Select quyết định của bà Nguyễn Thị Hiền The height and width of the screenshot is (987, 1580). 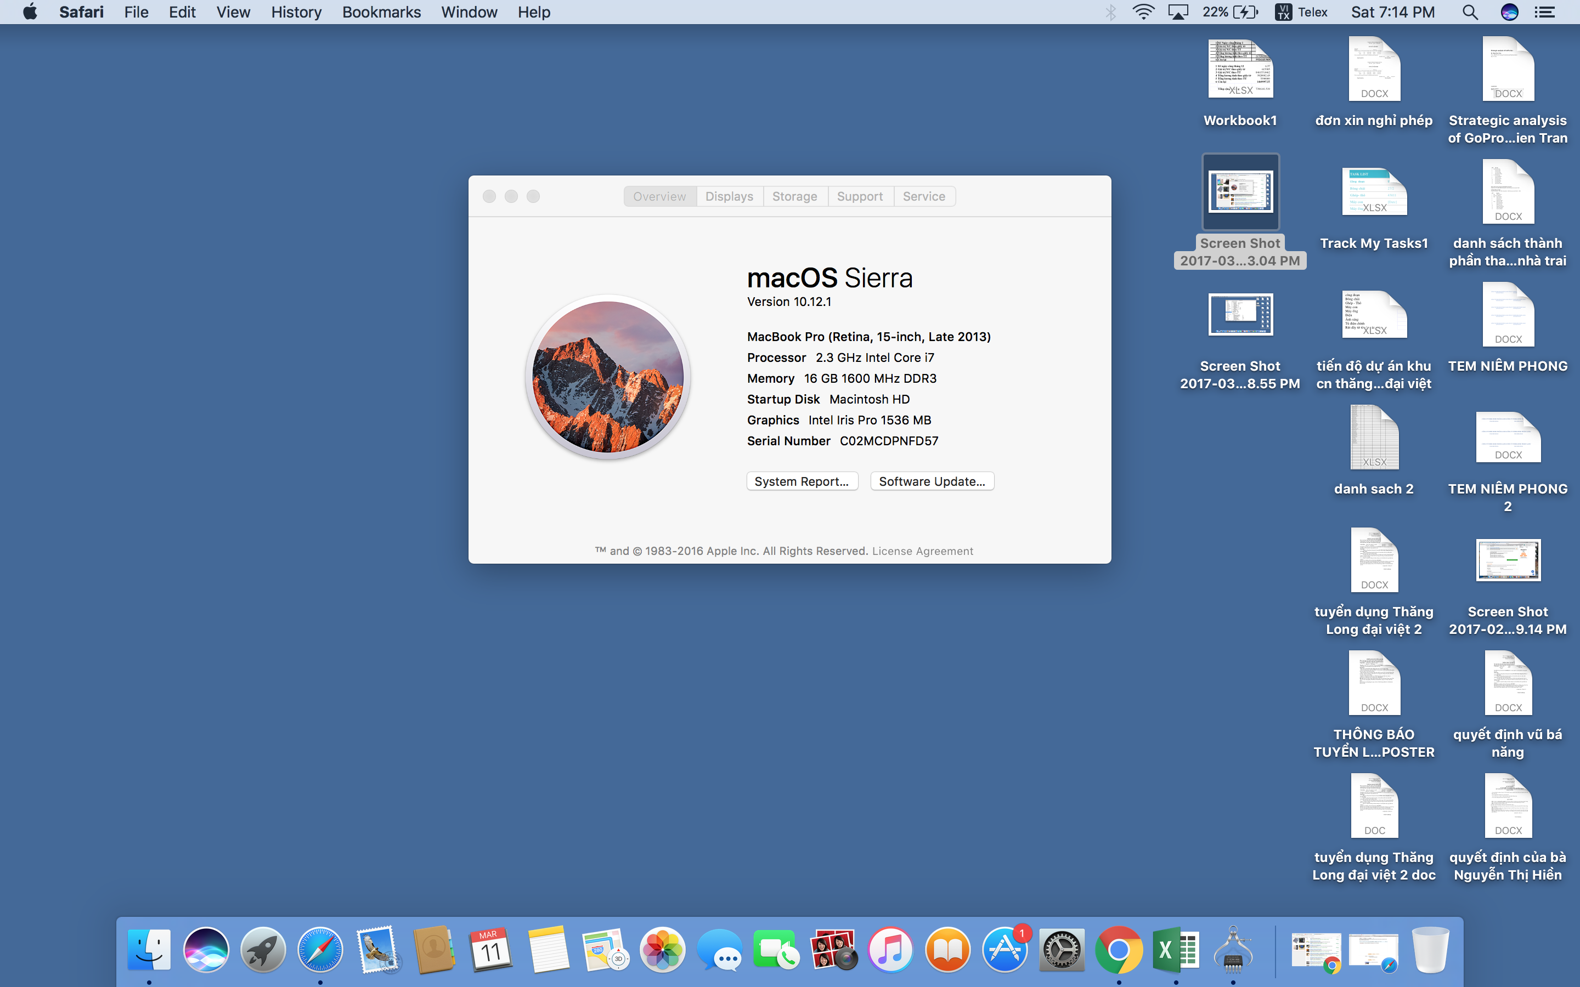1508,828
